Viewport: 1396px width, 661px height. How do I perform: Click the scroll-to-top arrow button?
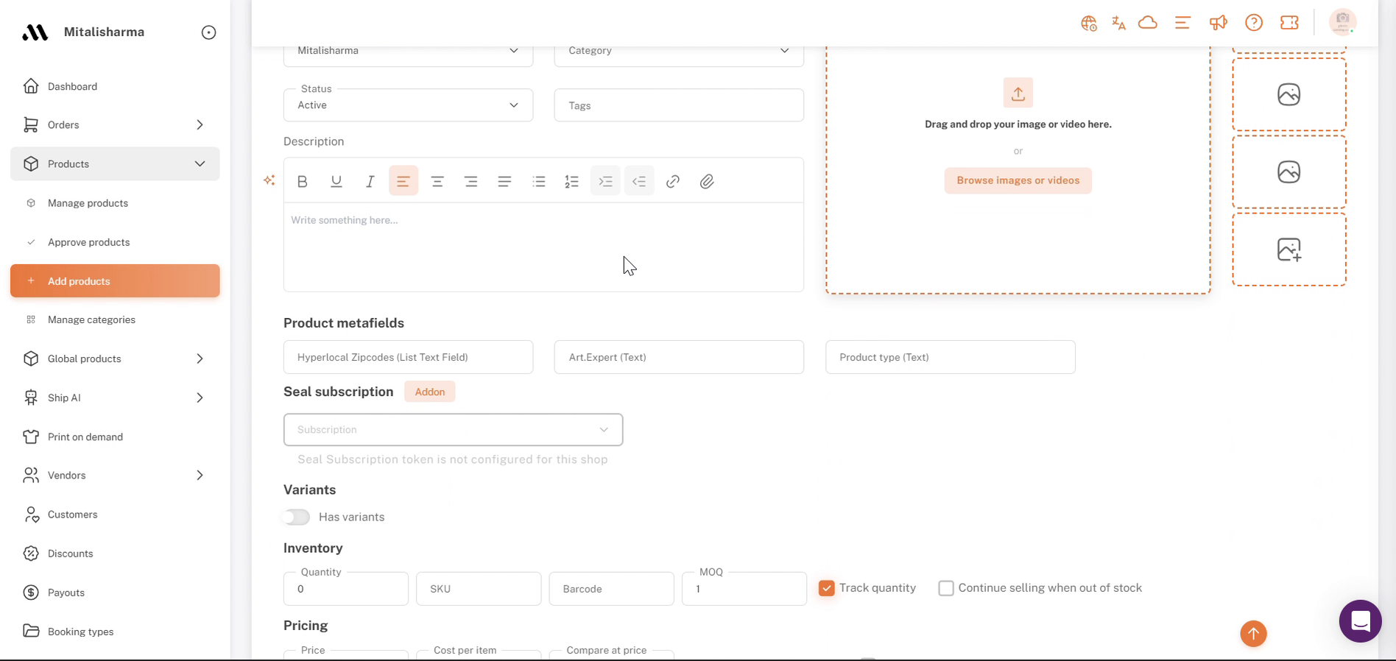[x=1253, y=634]
